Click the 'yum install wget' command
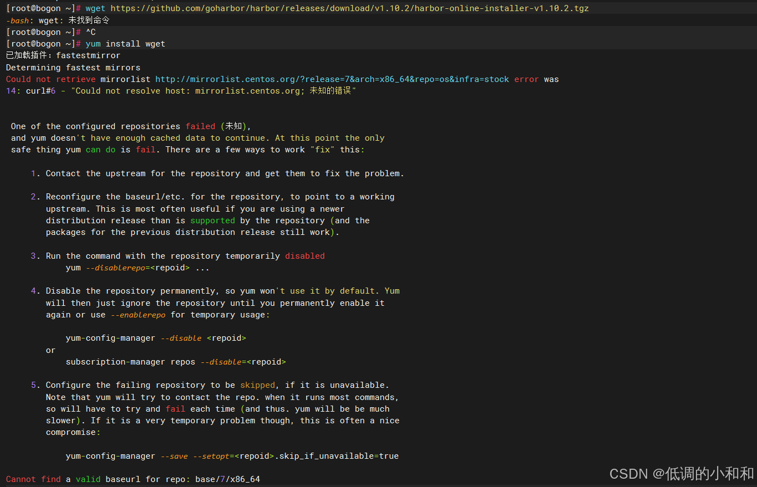 [125, 44]
